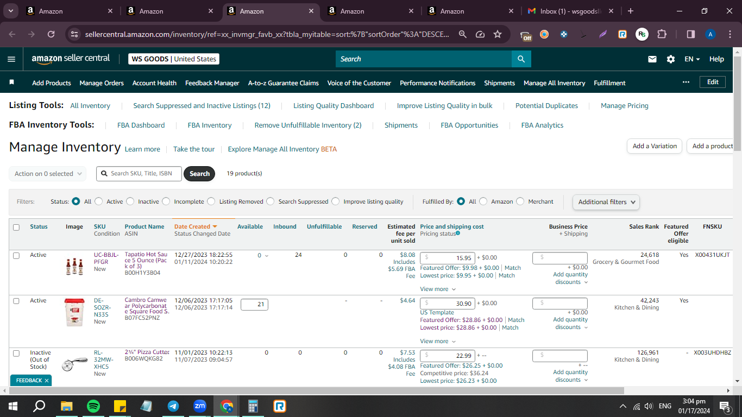Open Windows Start menu

click(13, 406)
